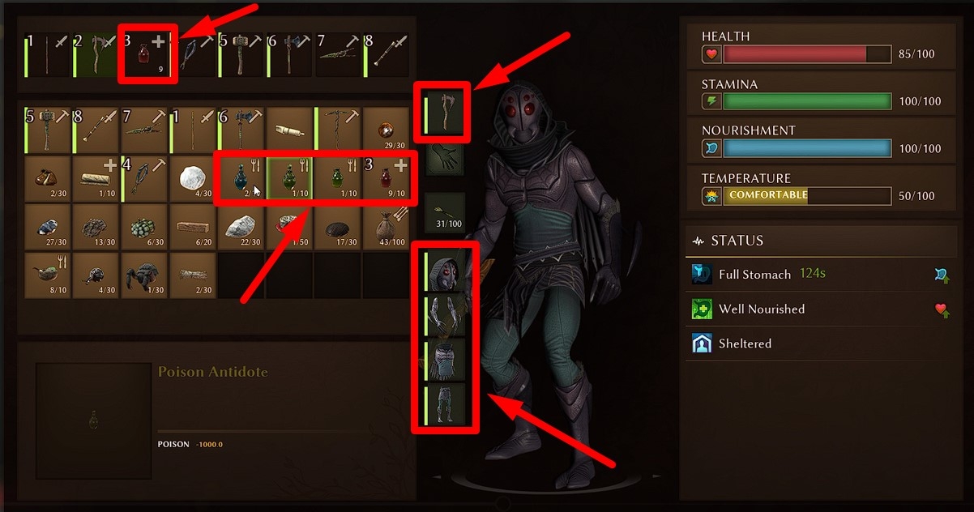This screenshot has width=974, height=512.
Task: Click the leg armor equipment slot
Action: coord(445,403)
